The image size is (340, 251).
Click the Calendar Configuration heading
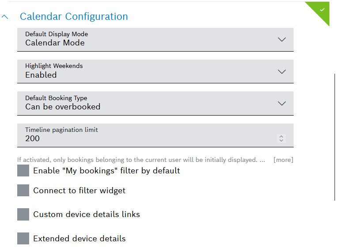pos(74,17)
